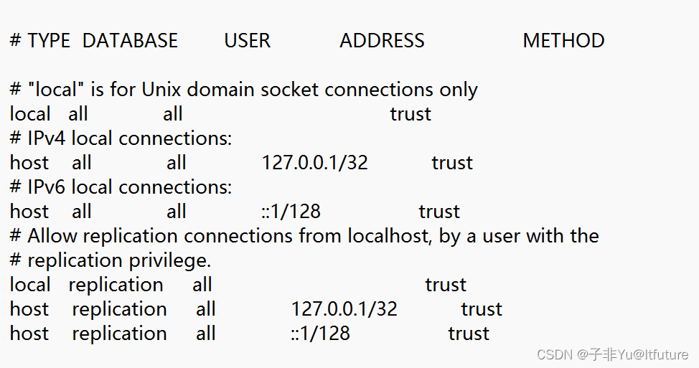Screen dimensions: 699x368
Task: Click the TYPE header word
Action: pyautogui.click(x=49, y=41)
